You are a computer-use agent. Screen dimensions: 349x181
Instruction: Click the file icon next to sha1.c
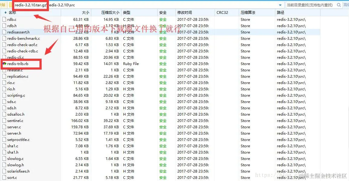pos(4,146)
